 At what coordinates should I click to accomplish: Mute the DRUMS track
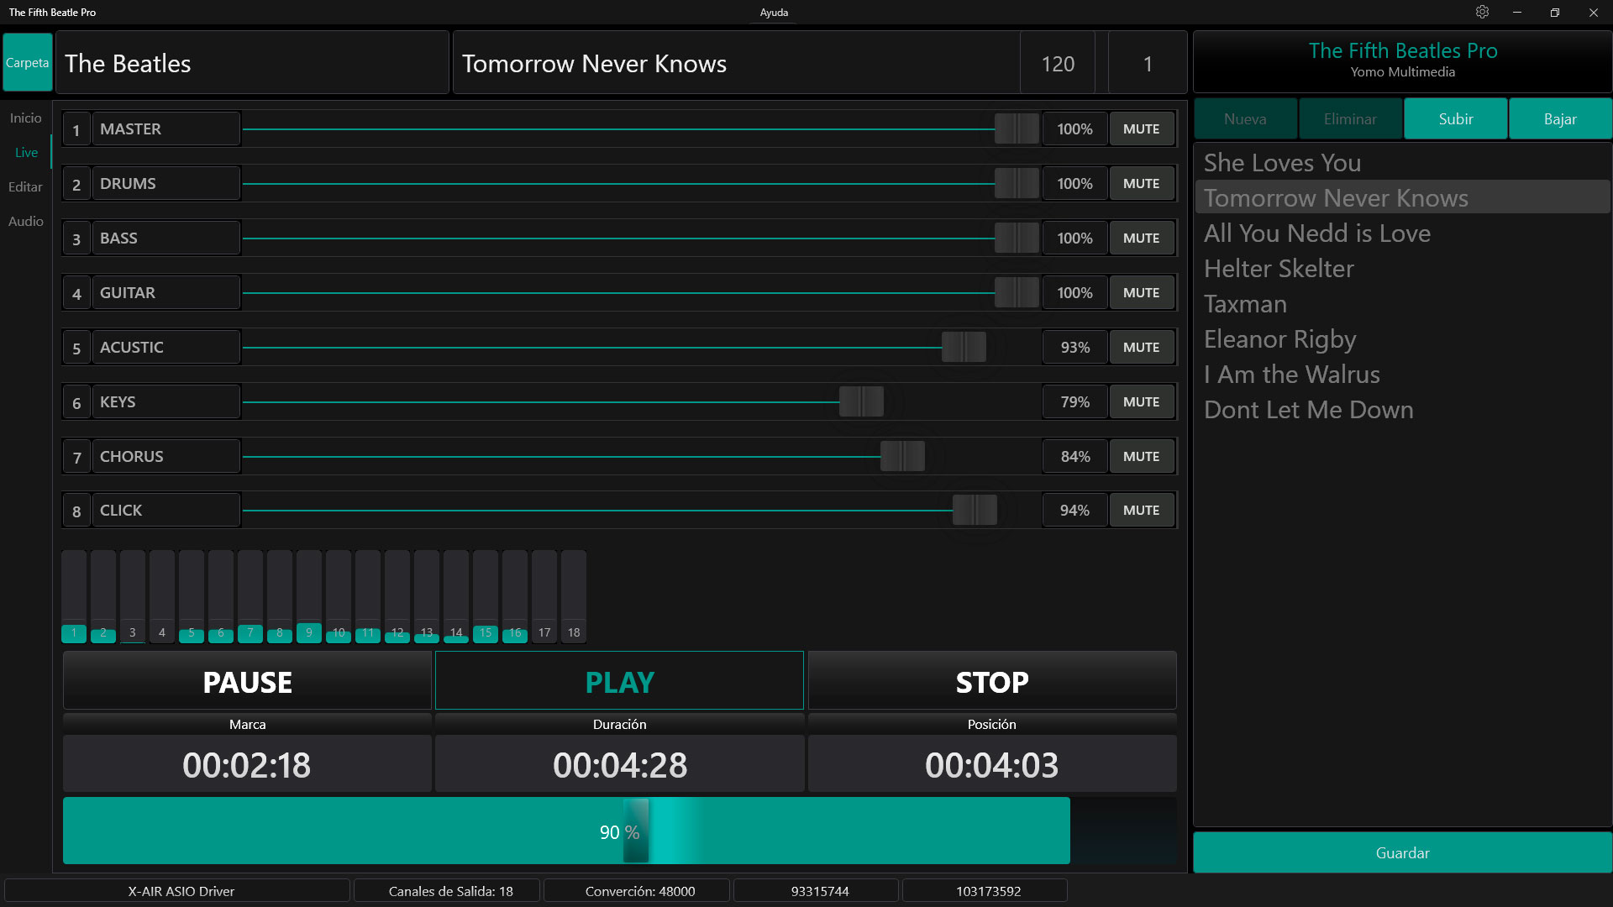click(1141, 184)
